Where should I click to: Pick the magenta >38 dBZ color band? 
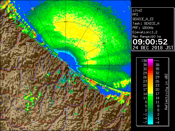pyautogui.click(x=150, y=61)
